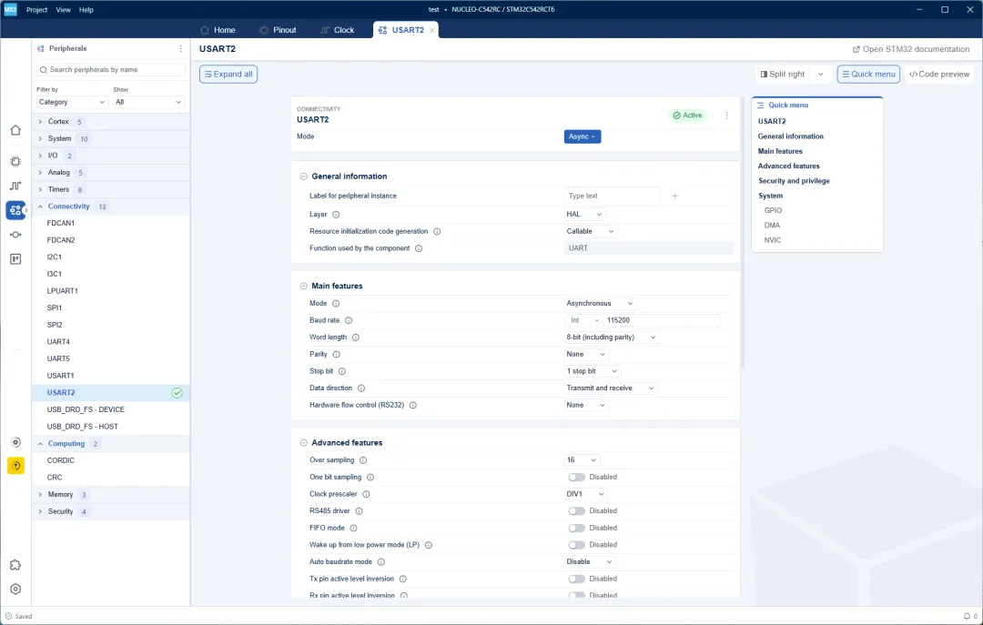The image size is (983, 625).
Task: Enable the FIFO mode toggle
Action: pos(576,528)
